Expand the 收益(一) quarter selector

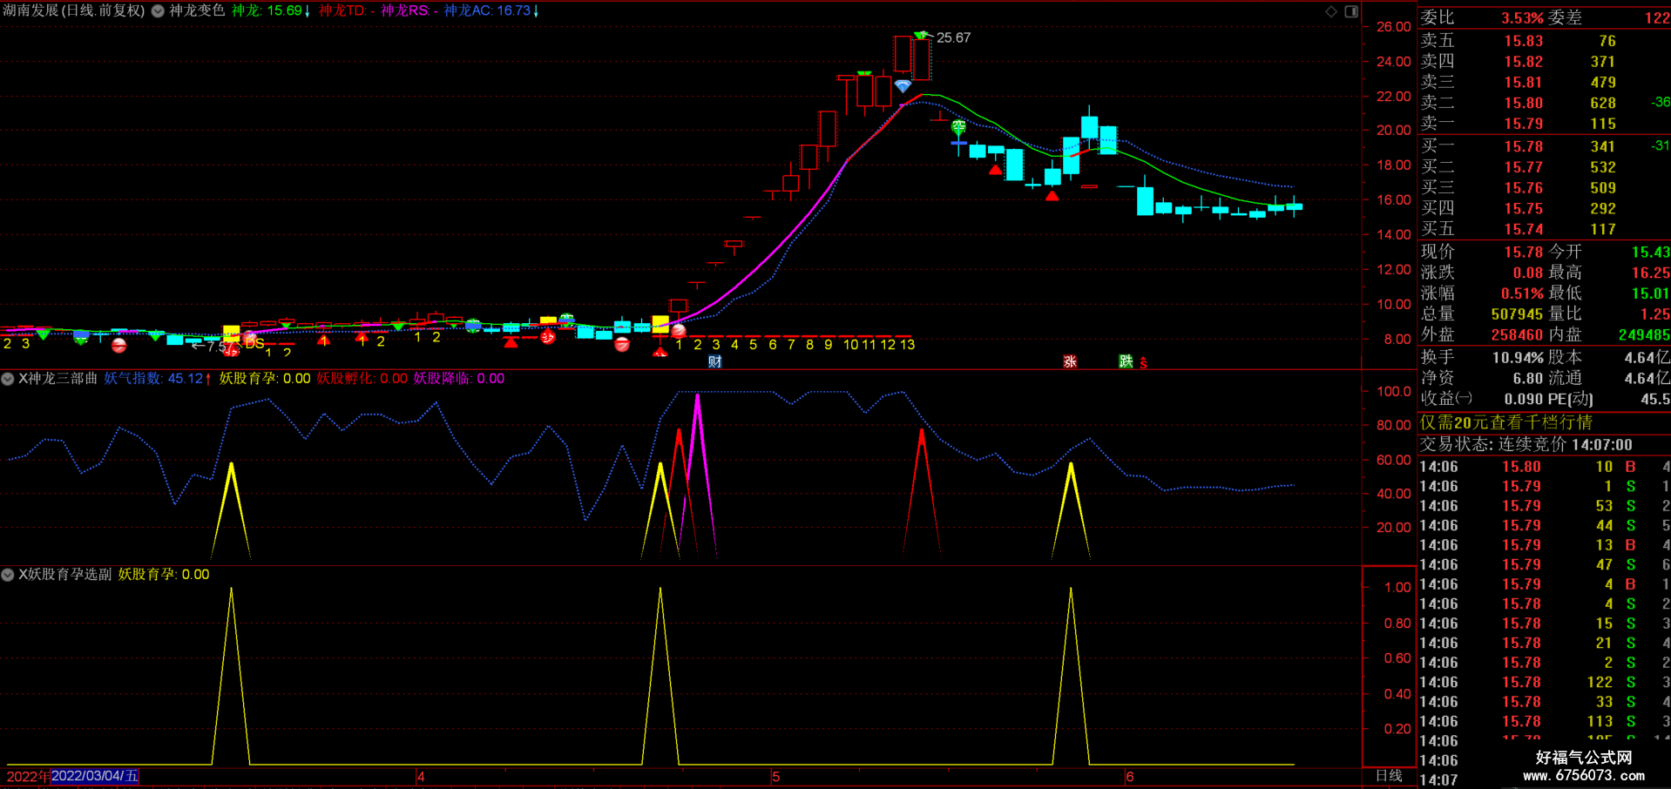(x=1446, y=399)
